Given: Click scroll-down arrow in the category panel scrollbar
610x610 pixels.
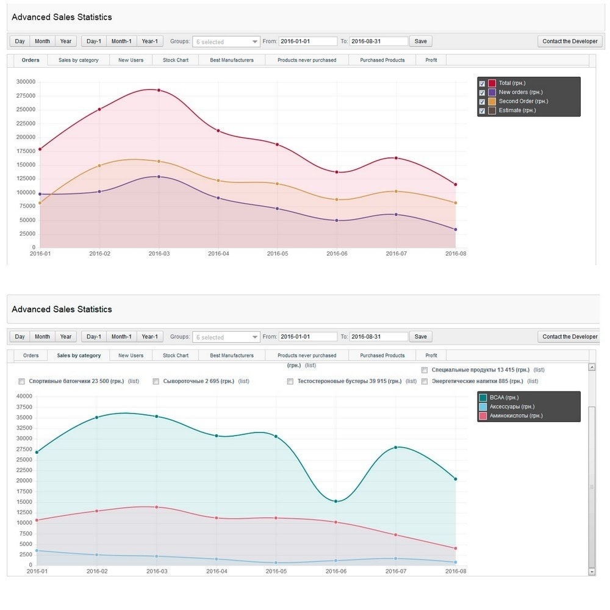Looking at the screenshot, I should [592, 572].
